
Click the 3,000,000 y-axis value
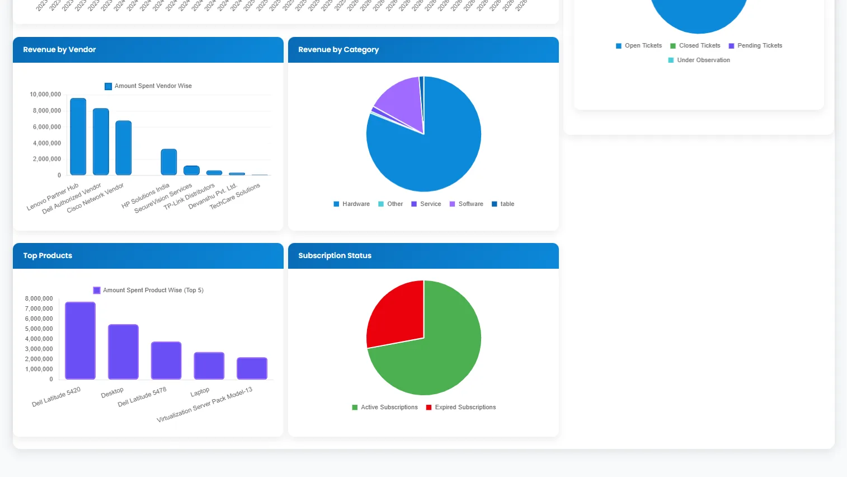(39, 349)
